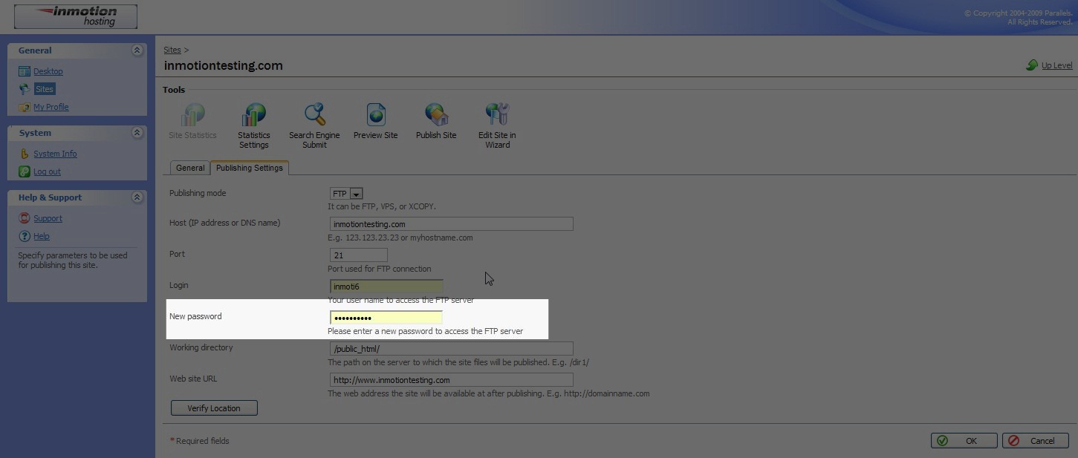Click the Edit Site in Wizard label
1078x458 pixels.
click(497, 140)
